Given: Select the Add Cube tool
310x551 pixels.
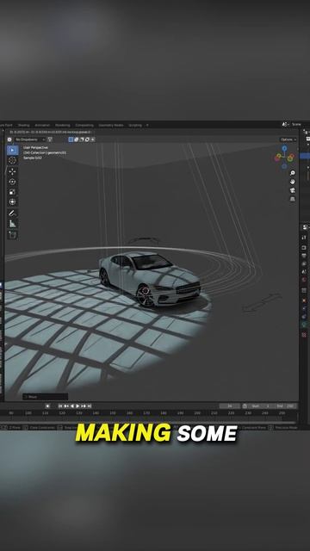Looking at the screenshot, I should [x=13, y=235].
